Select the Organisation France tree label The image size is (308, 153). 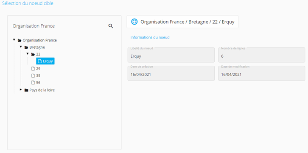point(40,40)
